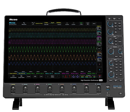Toggle the hardware CH8 button
130x112 pixels.
120,70
